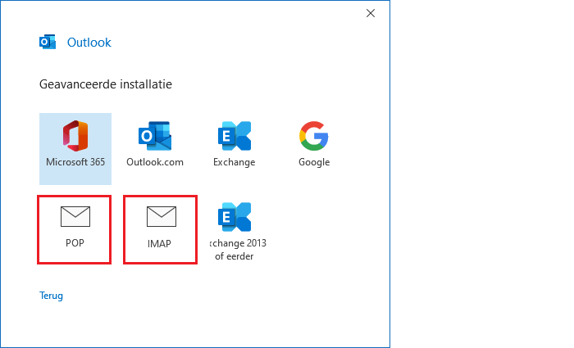
Task: Pick the Google account option
Action: coord(314,144)
